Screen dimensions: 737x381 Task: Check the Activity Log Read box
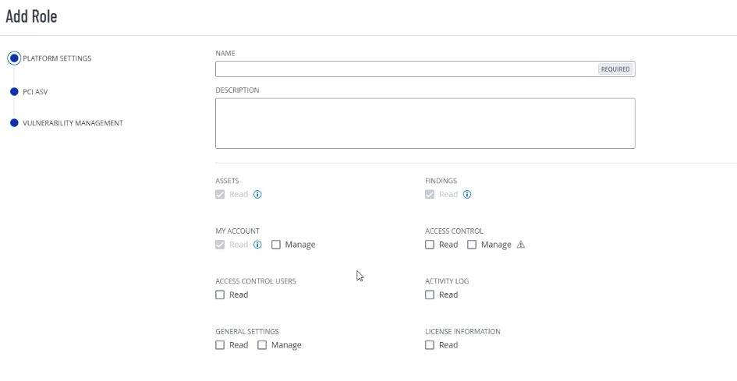point(430,295)
